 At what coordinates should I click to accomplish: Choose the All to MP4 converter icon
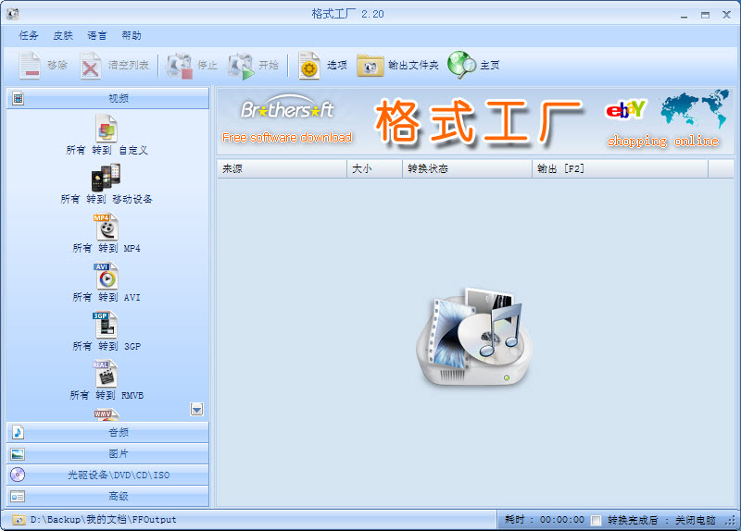pos(107,227)
